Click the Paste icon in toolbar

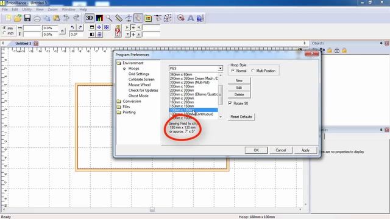(57, 18)
